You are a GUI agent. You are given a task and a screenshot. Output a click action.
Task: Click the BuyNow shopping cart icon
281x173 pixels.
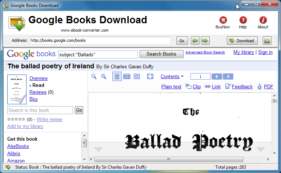tap(223, 20)
